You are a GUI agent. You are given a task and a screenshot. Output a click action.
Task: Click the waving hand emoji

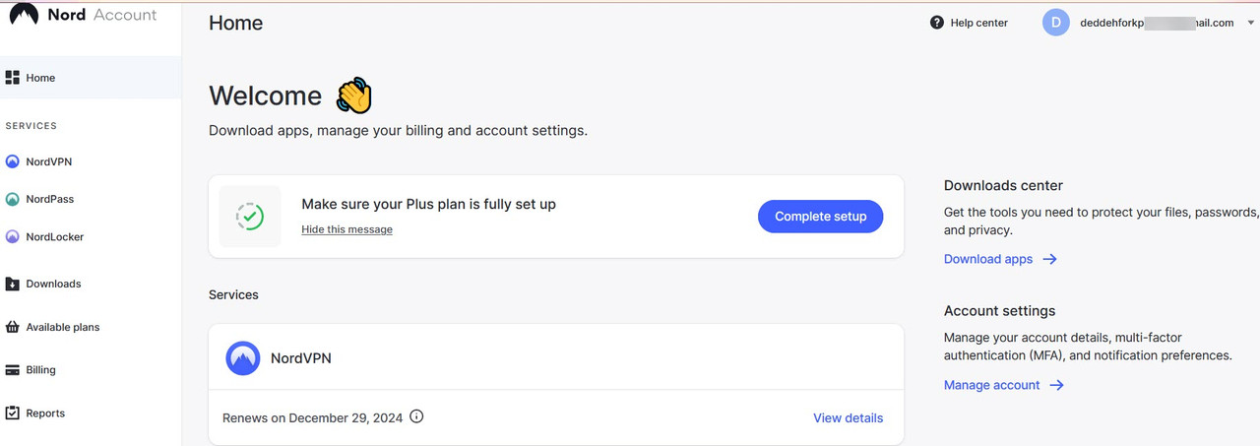click(x=354, y=96)
